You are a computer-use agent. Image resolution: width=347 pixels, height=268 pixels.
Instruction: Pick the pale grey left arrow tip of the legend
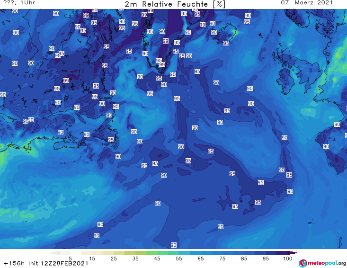click(54, 253)
